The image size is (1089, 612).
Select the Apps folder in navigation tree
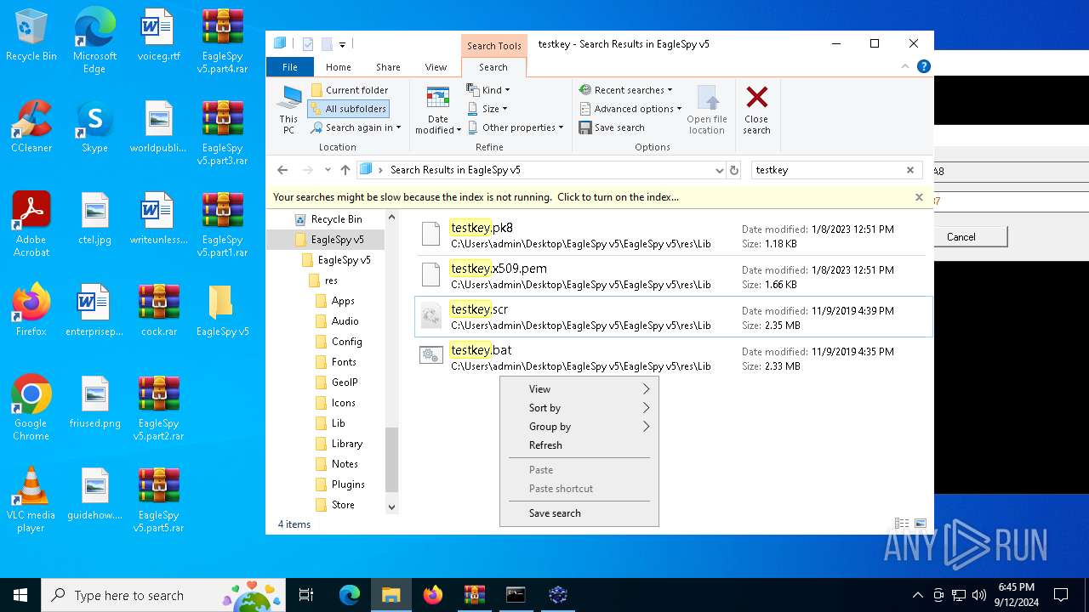tap(334, 301)
